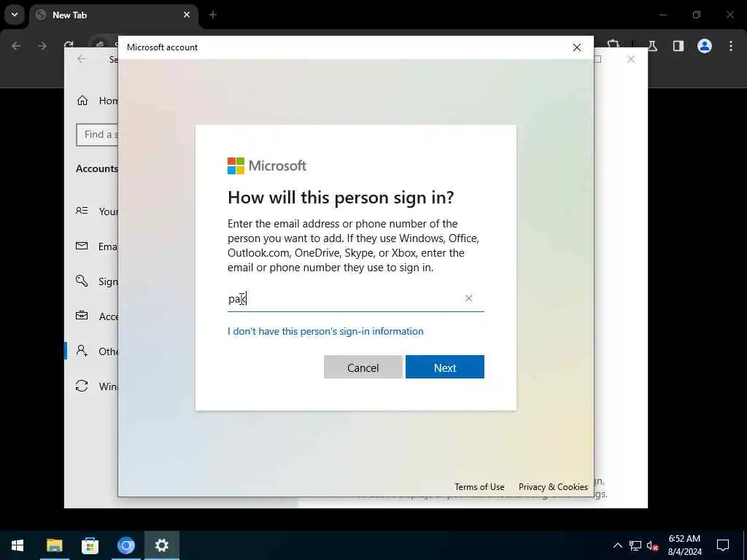Click the Next button in Microsoft account dialog

click(444, 367)
